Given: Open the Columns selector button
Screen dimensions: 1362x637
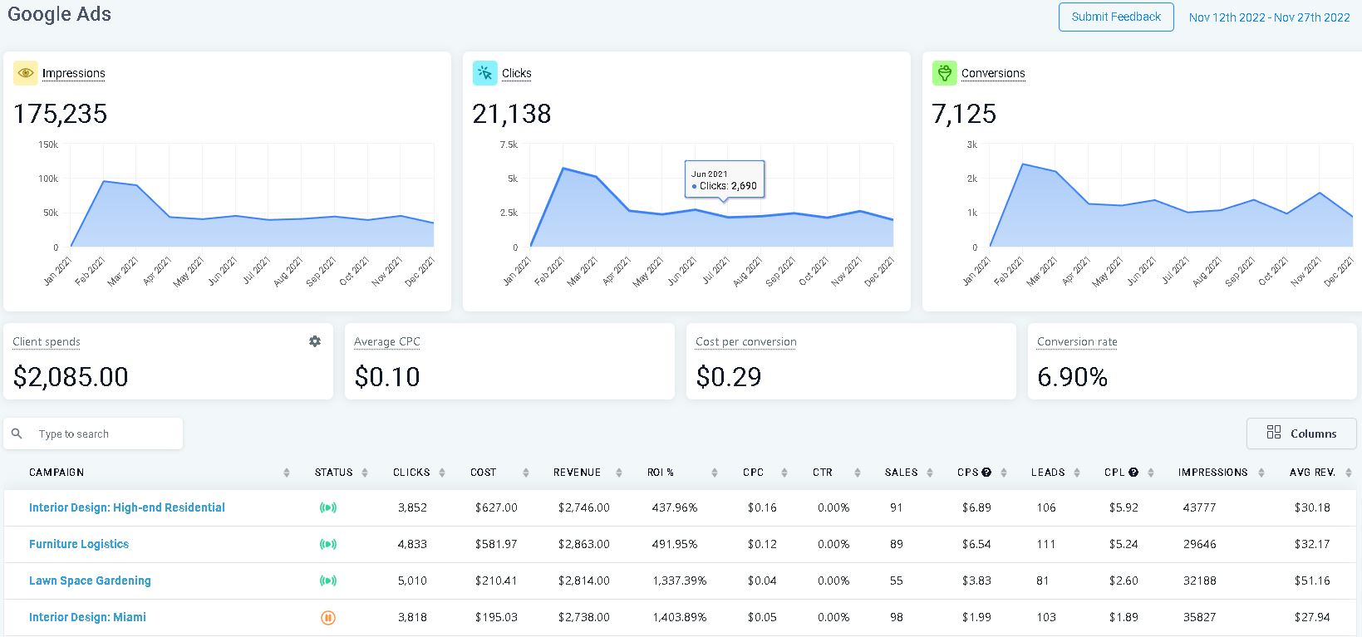Looking at the screenshot, I should point(1302,433).
